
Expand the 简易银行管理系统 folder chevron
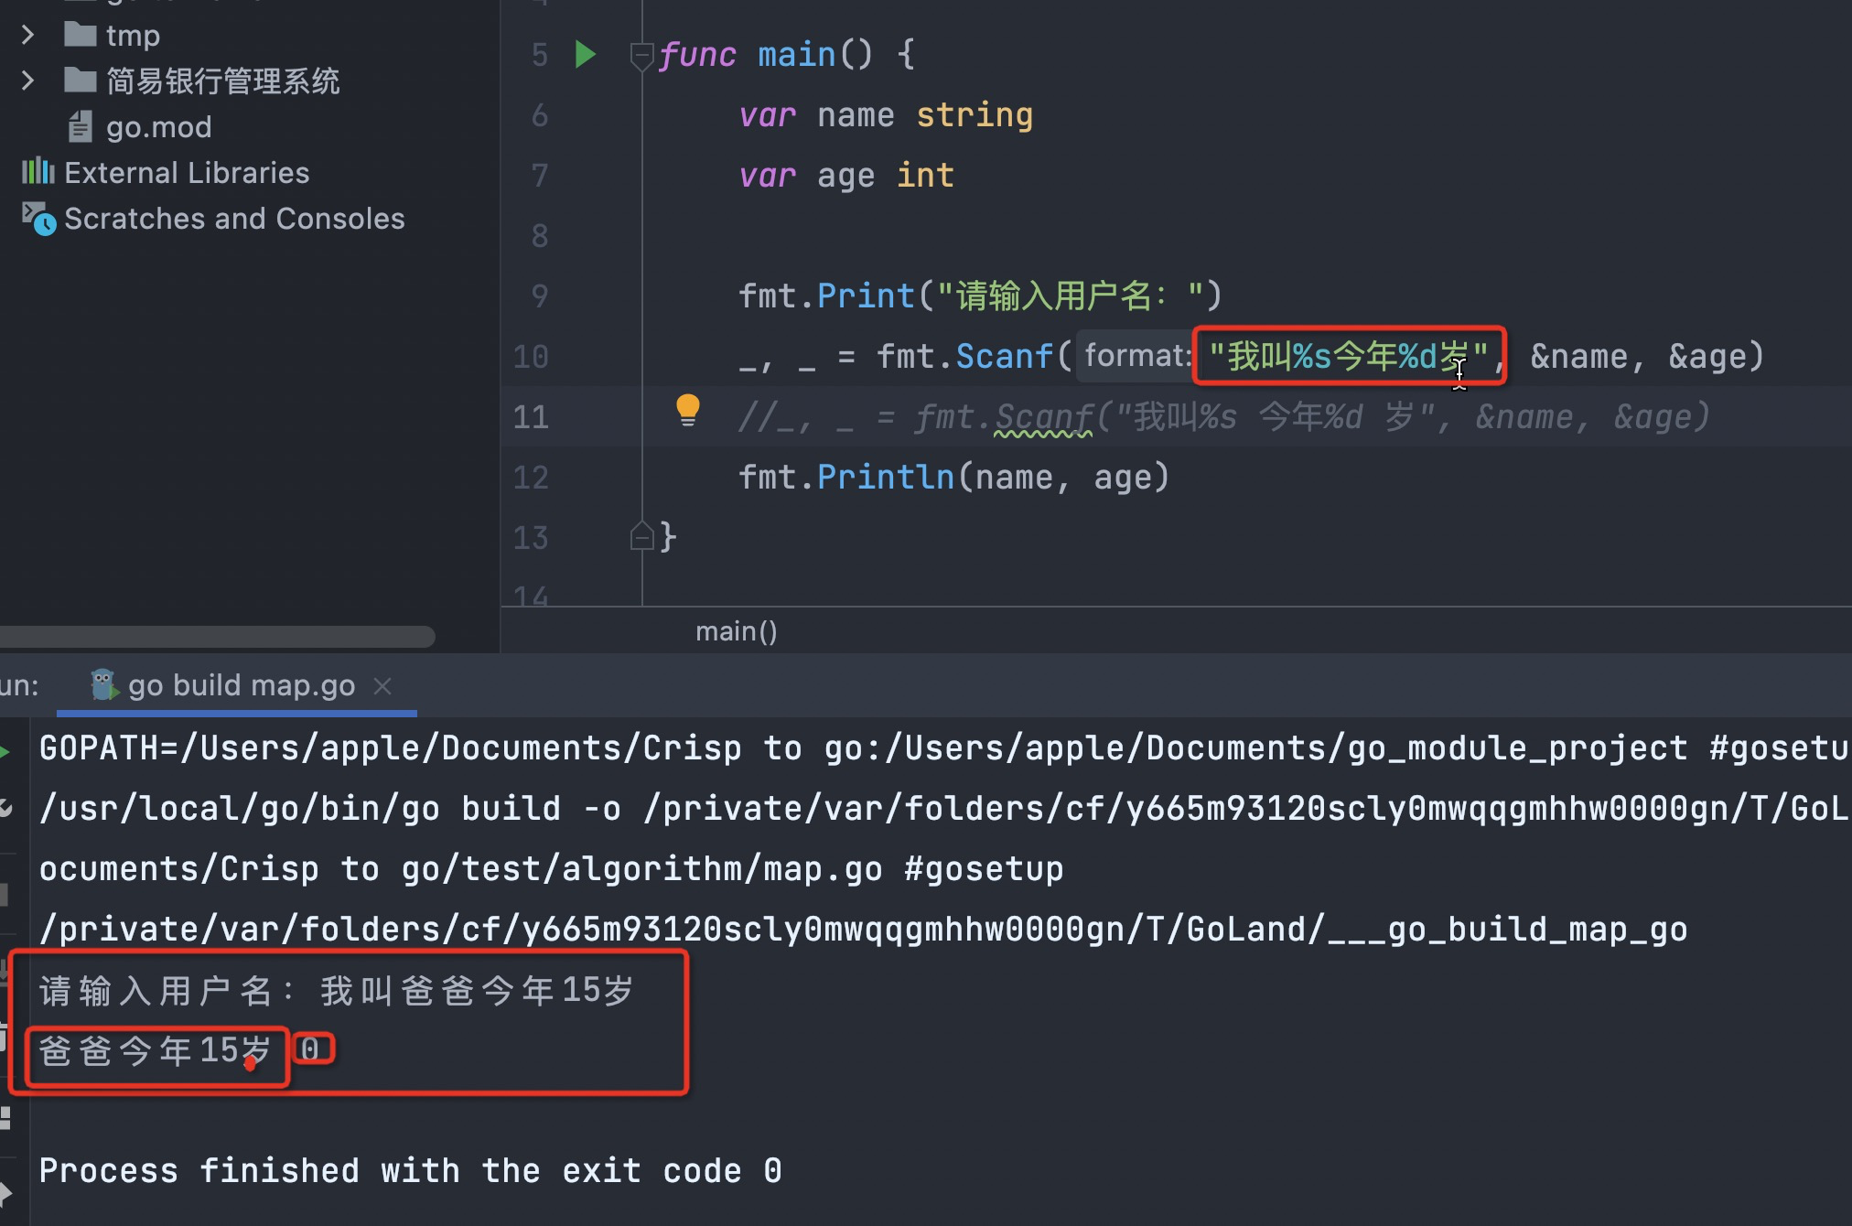pos(27,81)
